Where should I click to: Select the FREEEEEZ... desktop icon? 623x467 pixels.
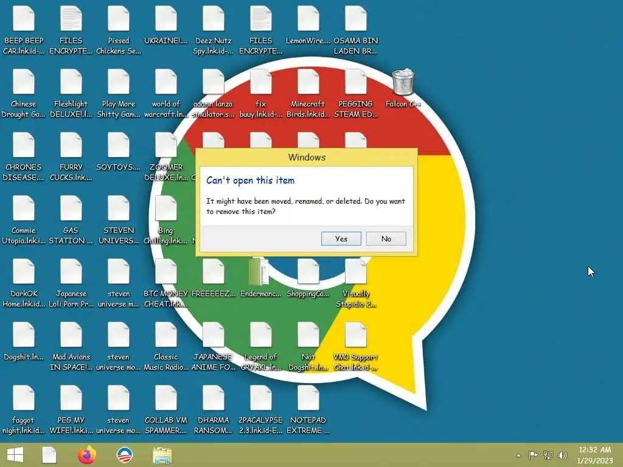point(214,278)
